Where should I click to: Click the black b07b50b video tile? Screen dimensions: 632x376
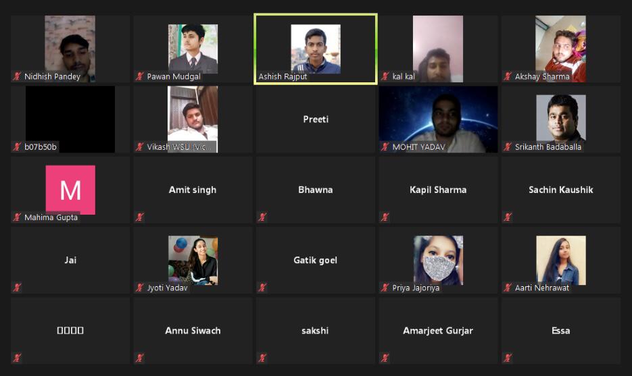[x=70, y=119]
